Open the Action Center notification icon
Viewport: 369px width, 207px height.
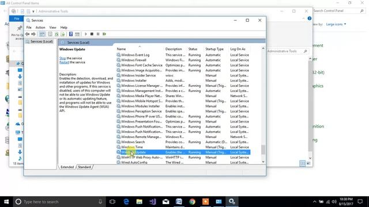[360, 202]
